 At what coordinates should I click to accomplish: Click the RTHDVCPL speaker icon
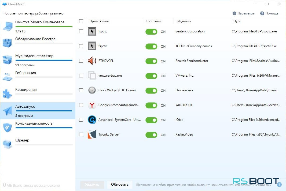(92, 61)
